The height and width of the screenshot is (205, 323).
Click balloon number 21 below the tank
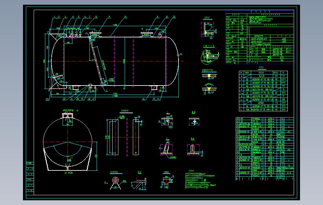[x=72, y=99]
